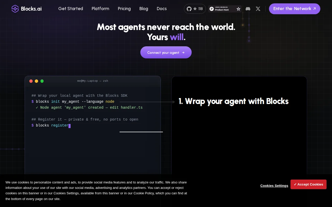Image resolution: width=332 pixels, height=207 pixels.
Task: Click '## Register it — private & free' comment
Action: [85, 120]
